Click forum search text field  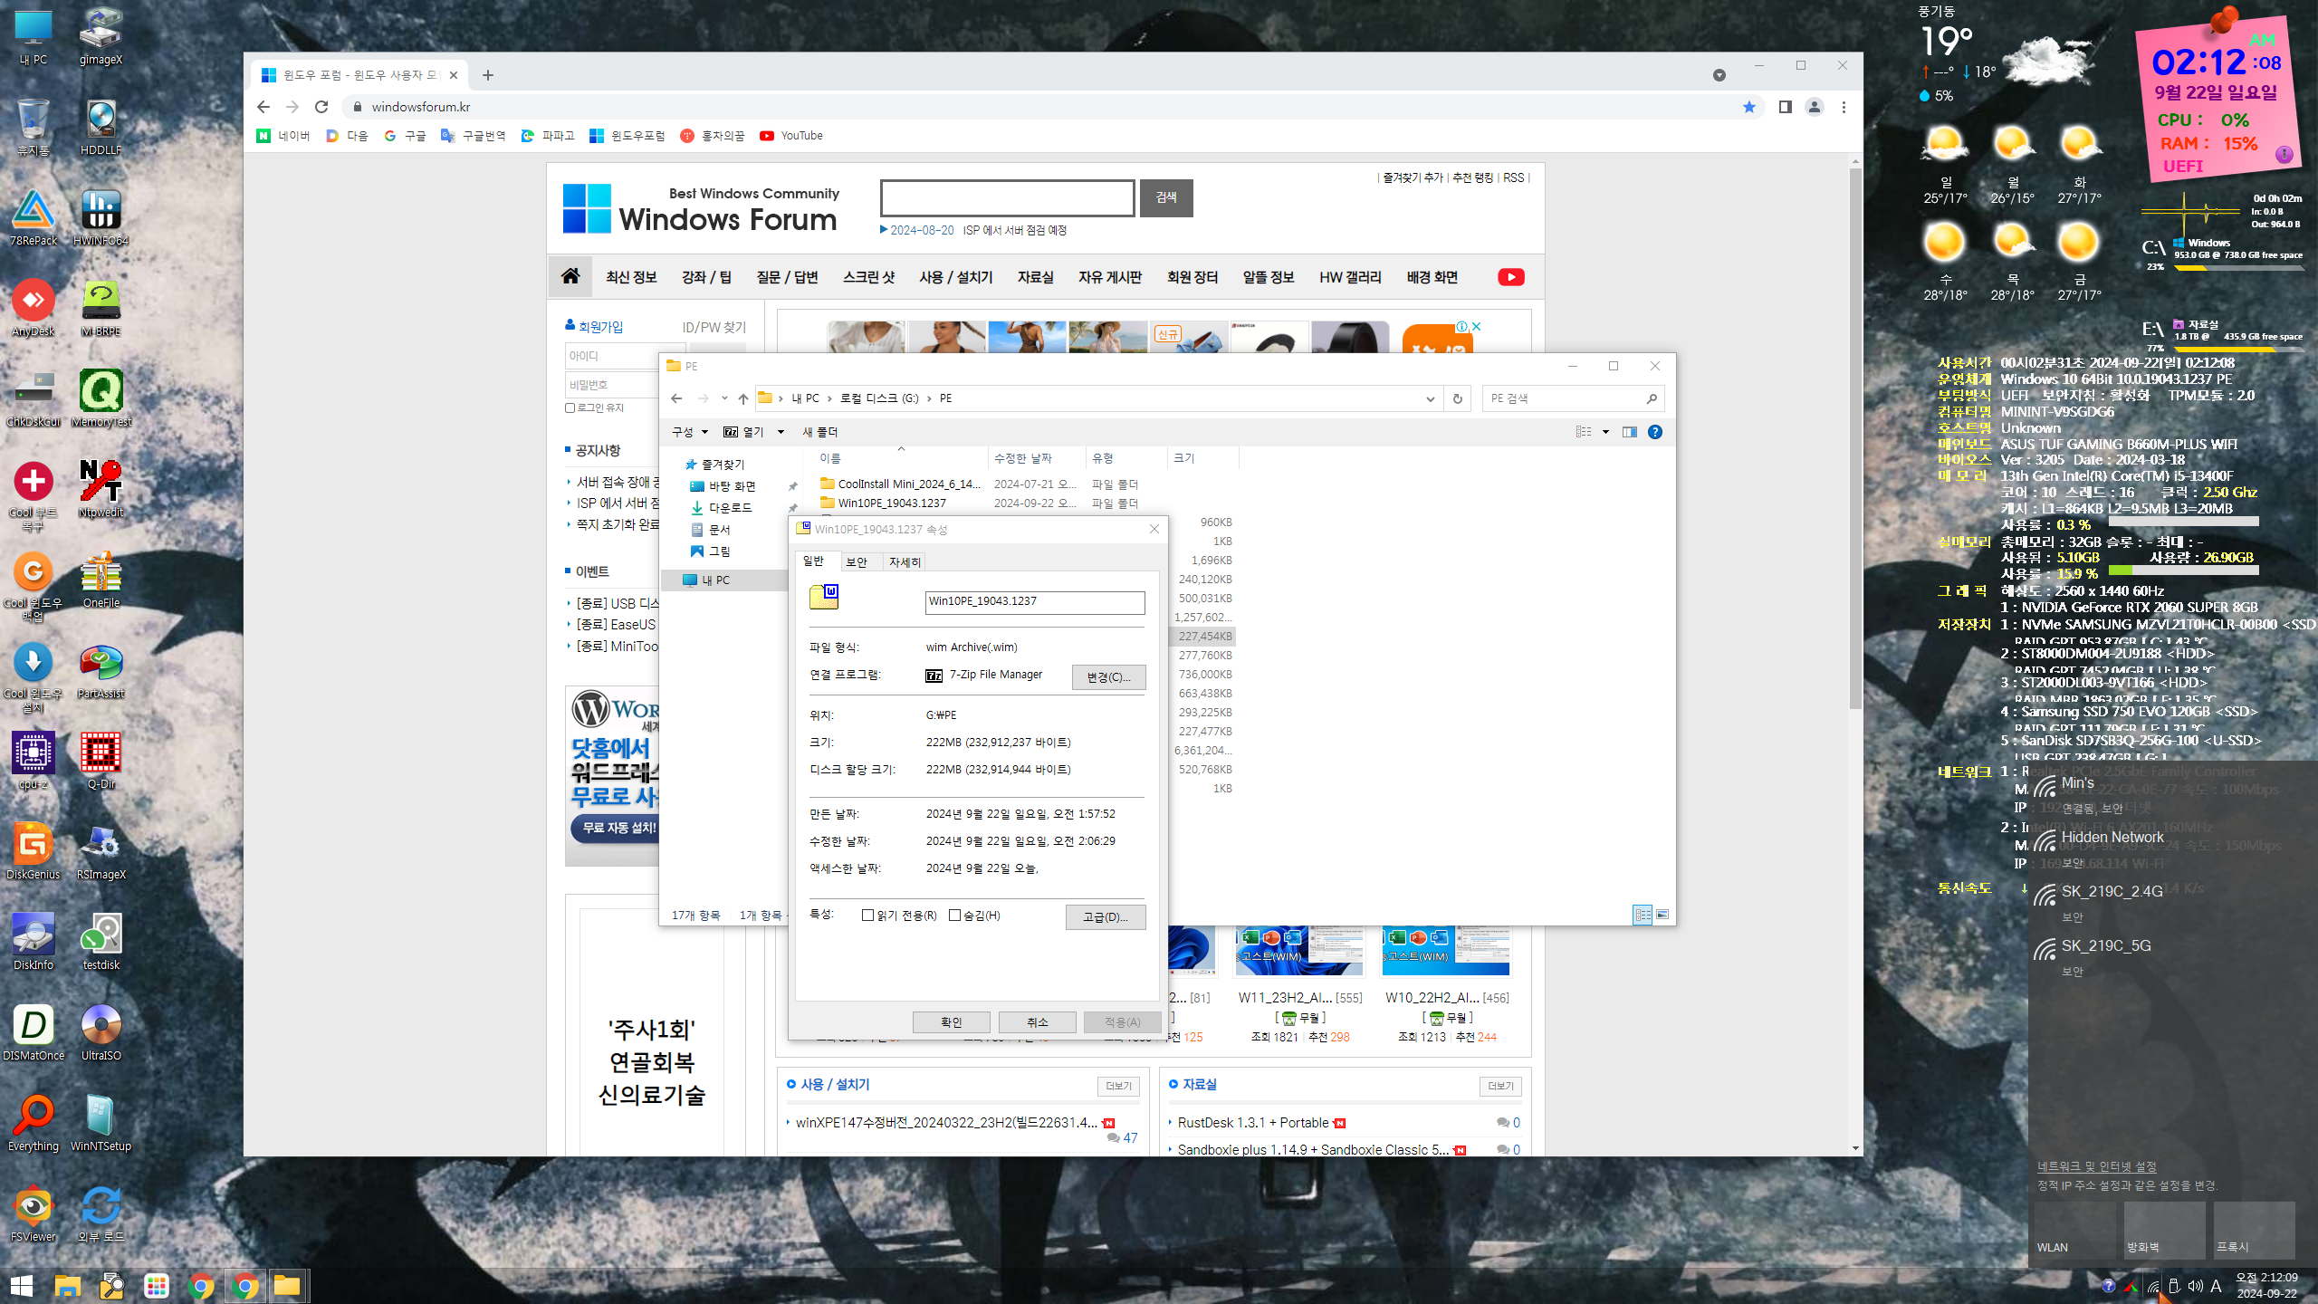pos(1007,198)
